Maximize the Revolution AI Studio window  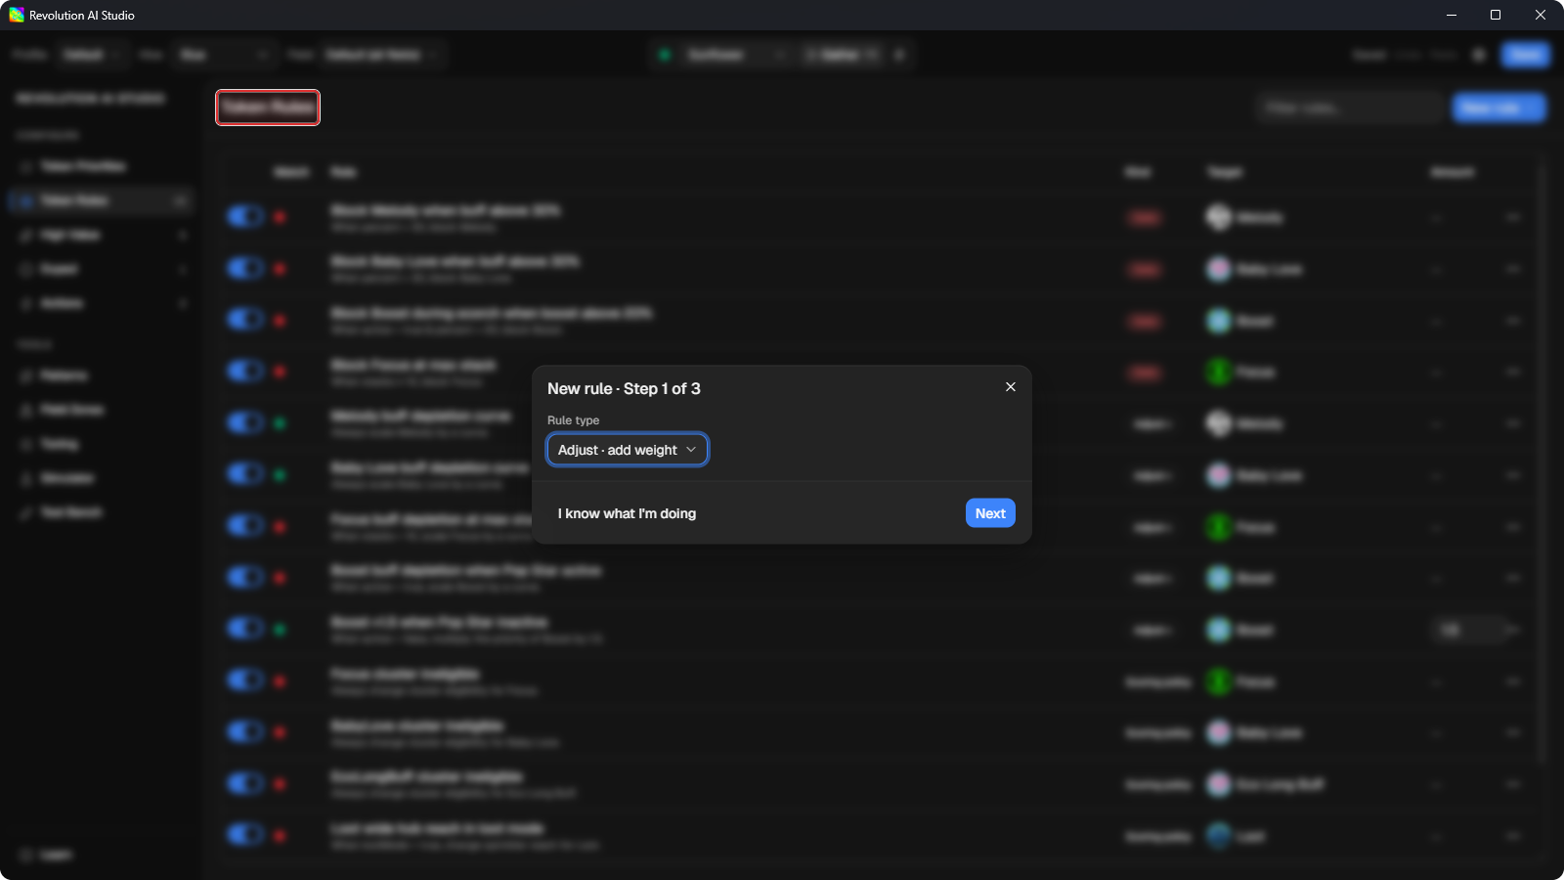(1496, 15)
